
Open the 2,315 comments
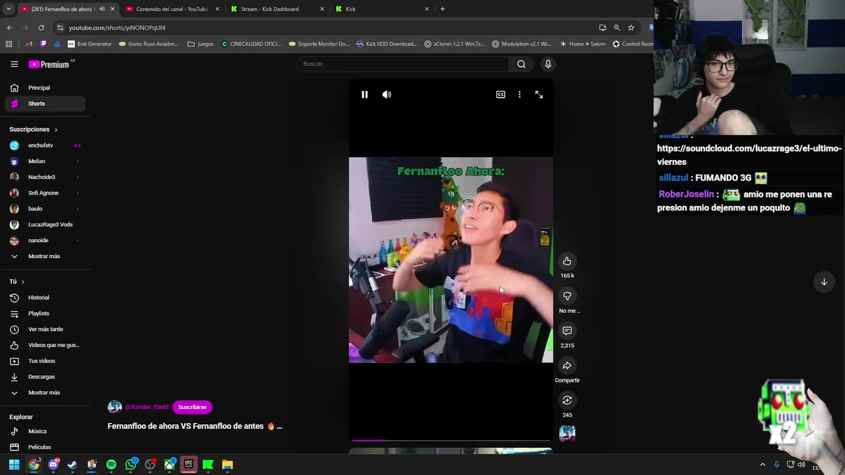(x=567, y=331)
